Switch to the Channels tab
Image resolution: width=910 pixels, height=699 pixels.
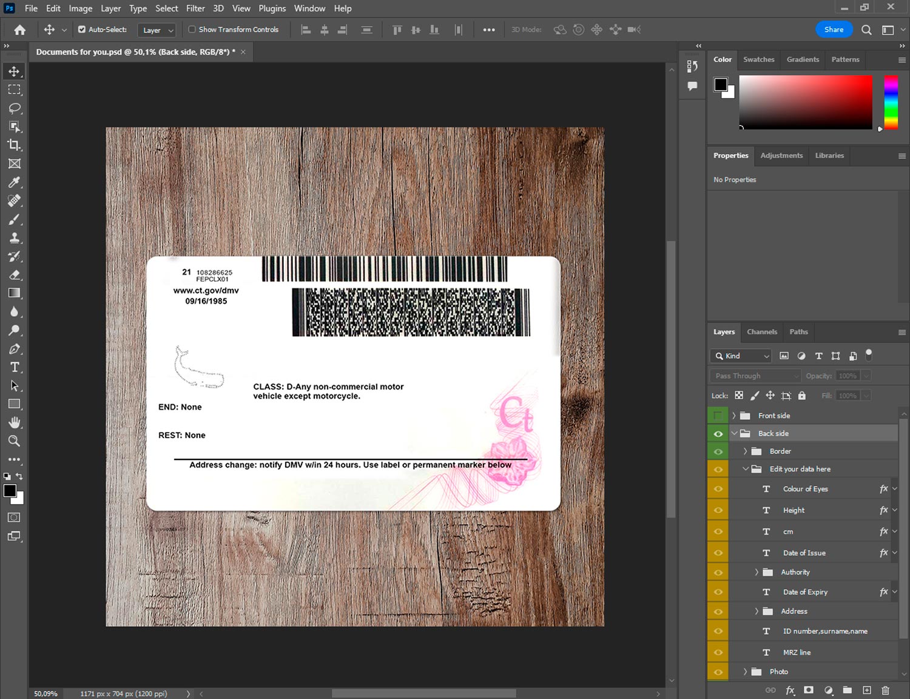761,332
